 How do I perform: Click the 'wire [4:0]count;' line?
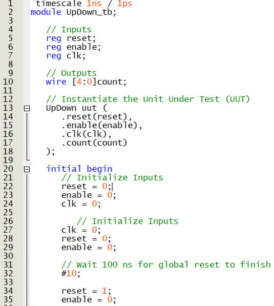click(86, 82)
